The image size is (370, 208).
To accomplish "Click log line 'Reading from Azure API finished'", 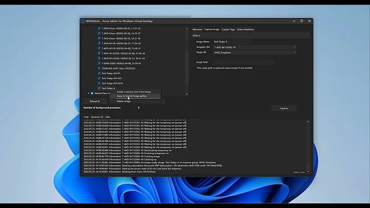I will tap(119, 172).
